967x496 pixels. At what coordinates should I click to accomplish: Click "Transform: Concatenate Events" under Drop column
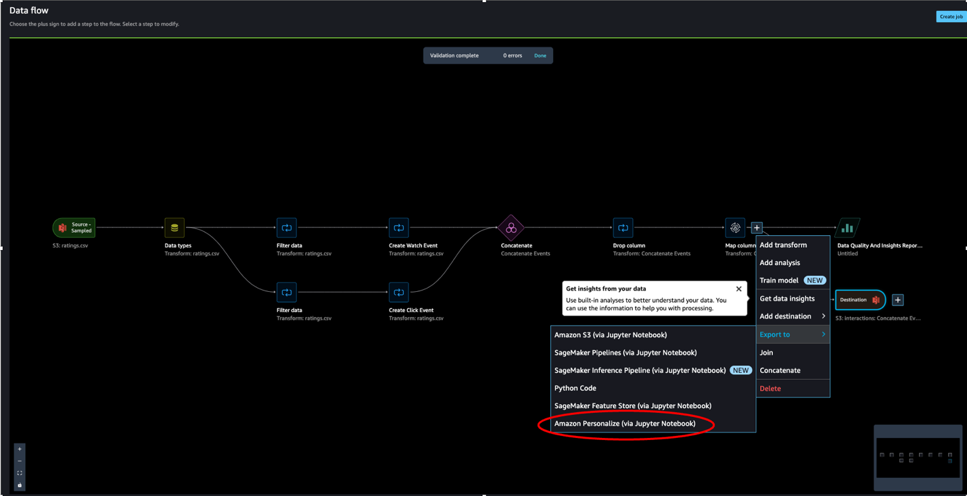(x=652, y=253)
